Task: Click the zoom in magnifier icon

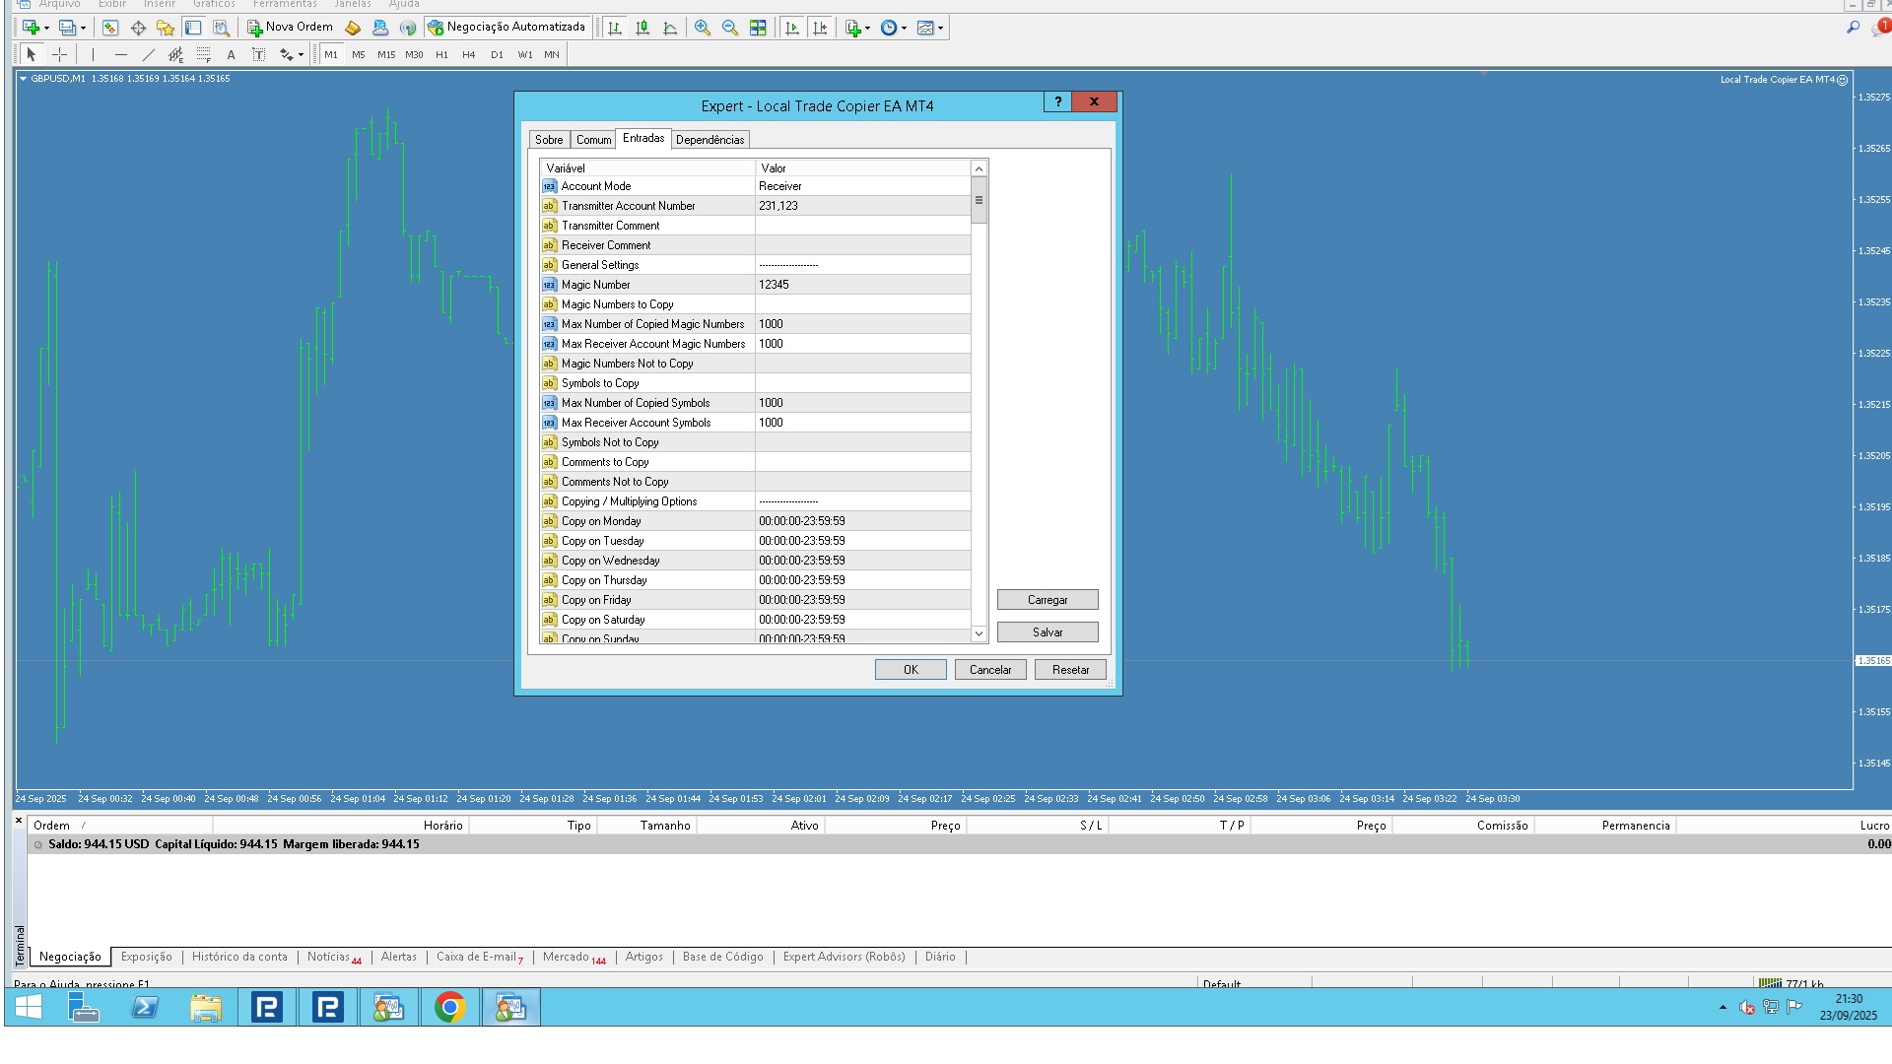Action: 702,28
